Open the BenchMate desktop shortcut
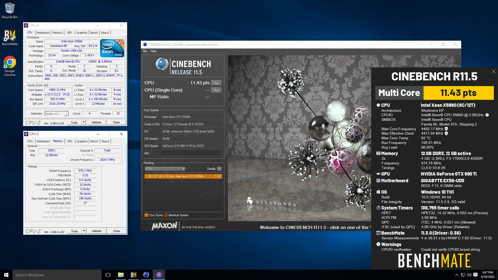498x280 pixels. click(x=10, y=38)
